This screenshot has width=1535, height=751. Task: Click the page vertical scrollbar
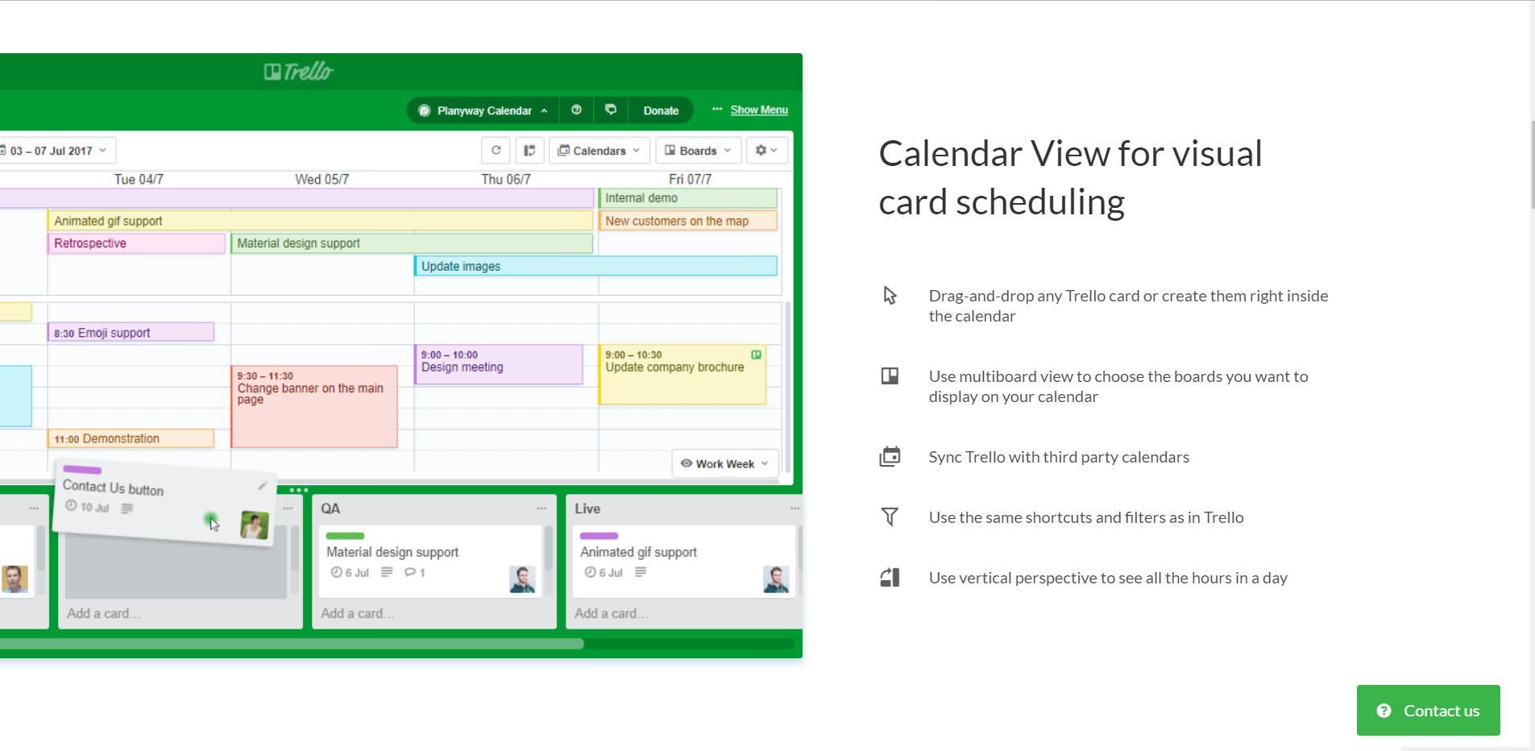pyautogui.click(x=1532, y=165)
